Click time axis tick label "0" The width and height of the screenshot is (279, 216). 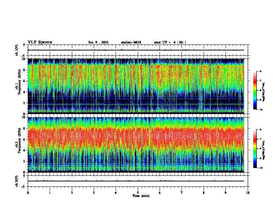(28, 193)
